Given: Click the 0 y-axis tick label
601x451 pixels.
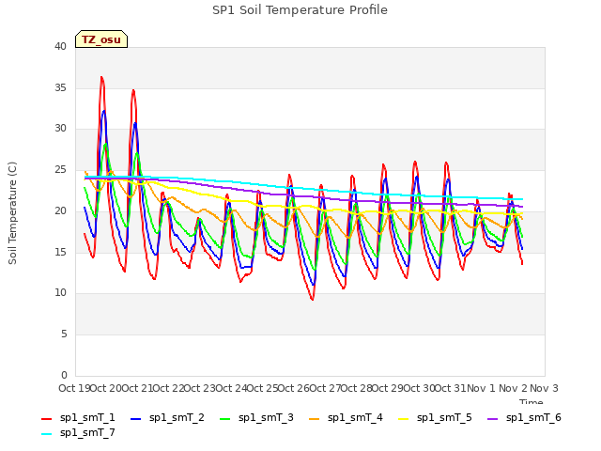Looking at the screenshot, I should tap(64, 375).
